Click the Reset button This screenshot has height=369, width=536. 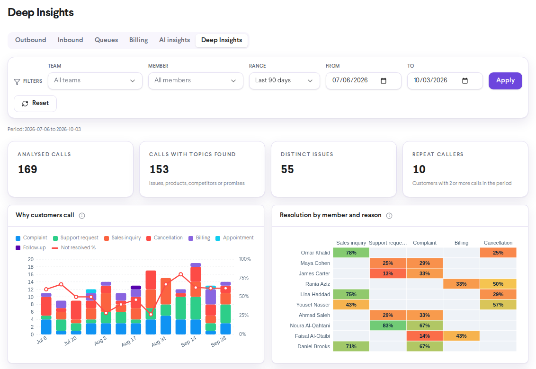tap(35, 103)
